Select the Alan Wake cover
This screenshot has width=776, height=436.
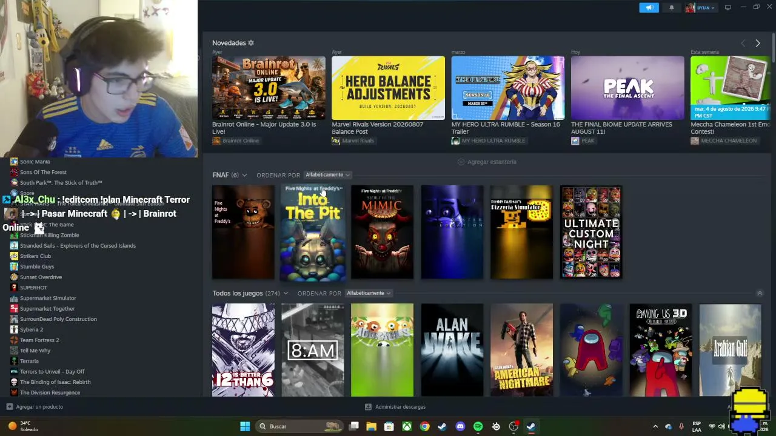click(x=452, y=350)
